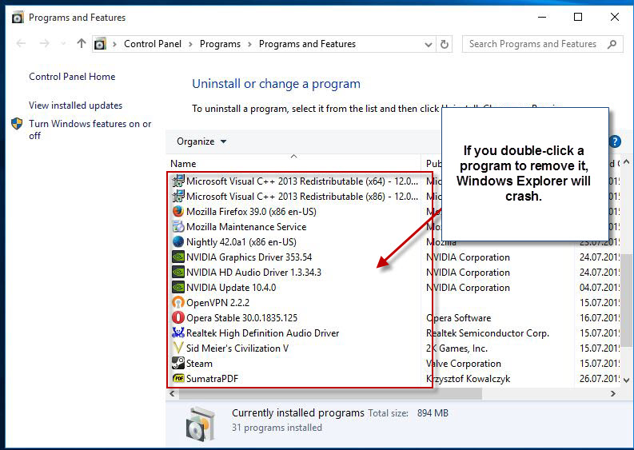Click the NVIDIA HD Audio Driver icon
634x450 pixels.
tap(178, 272)
